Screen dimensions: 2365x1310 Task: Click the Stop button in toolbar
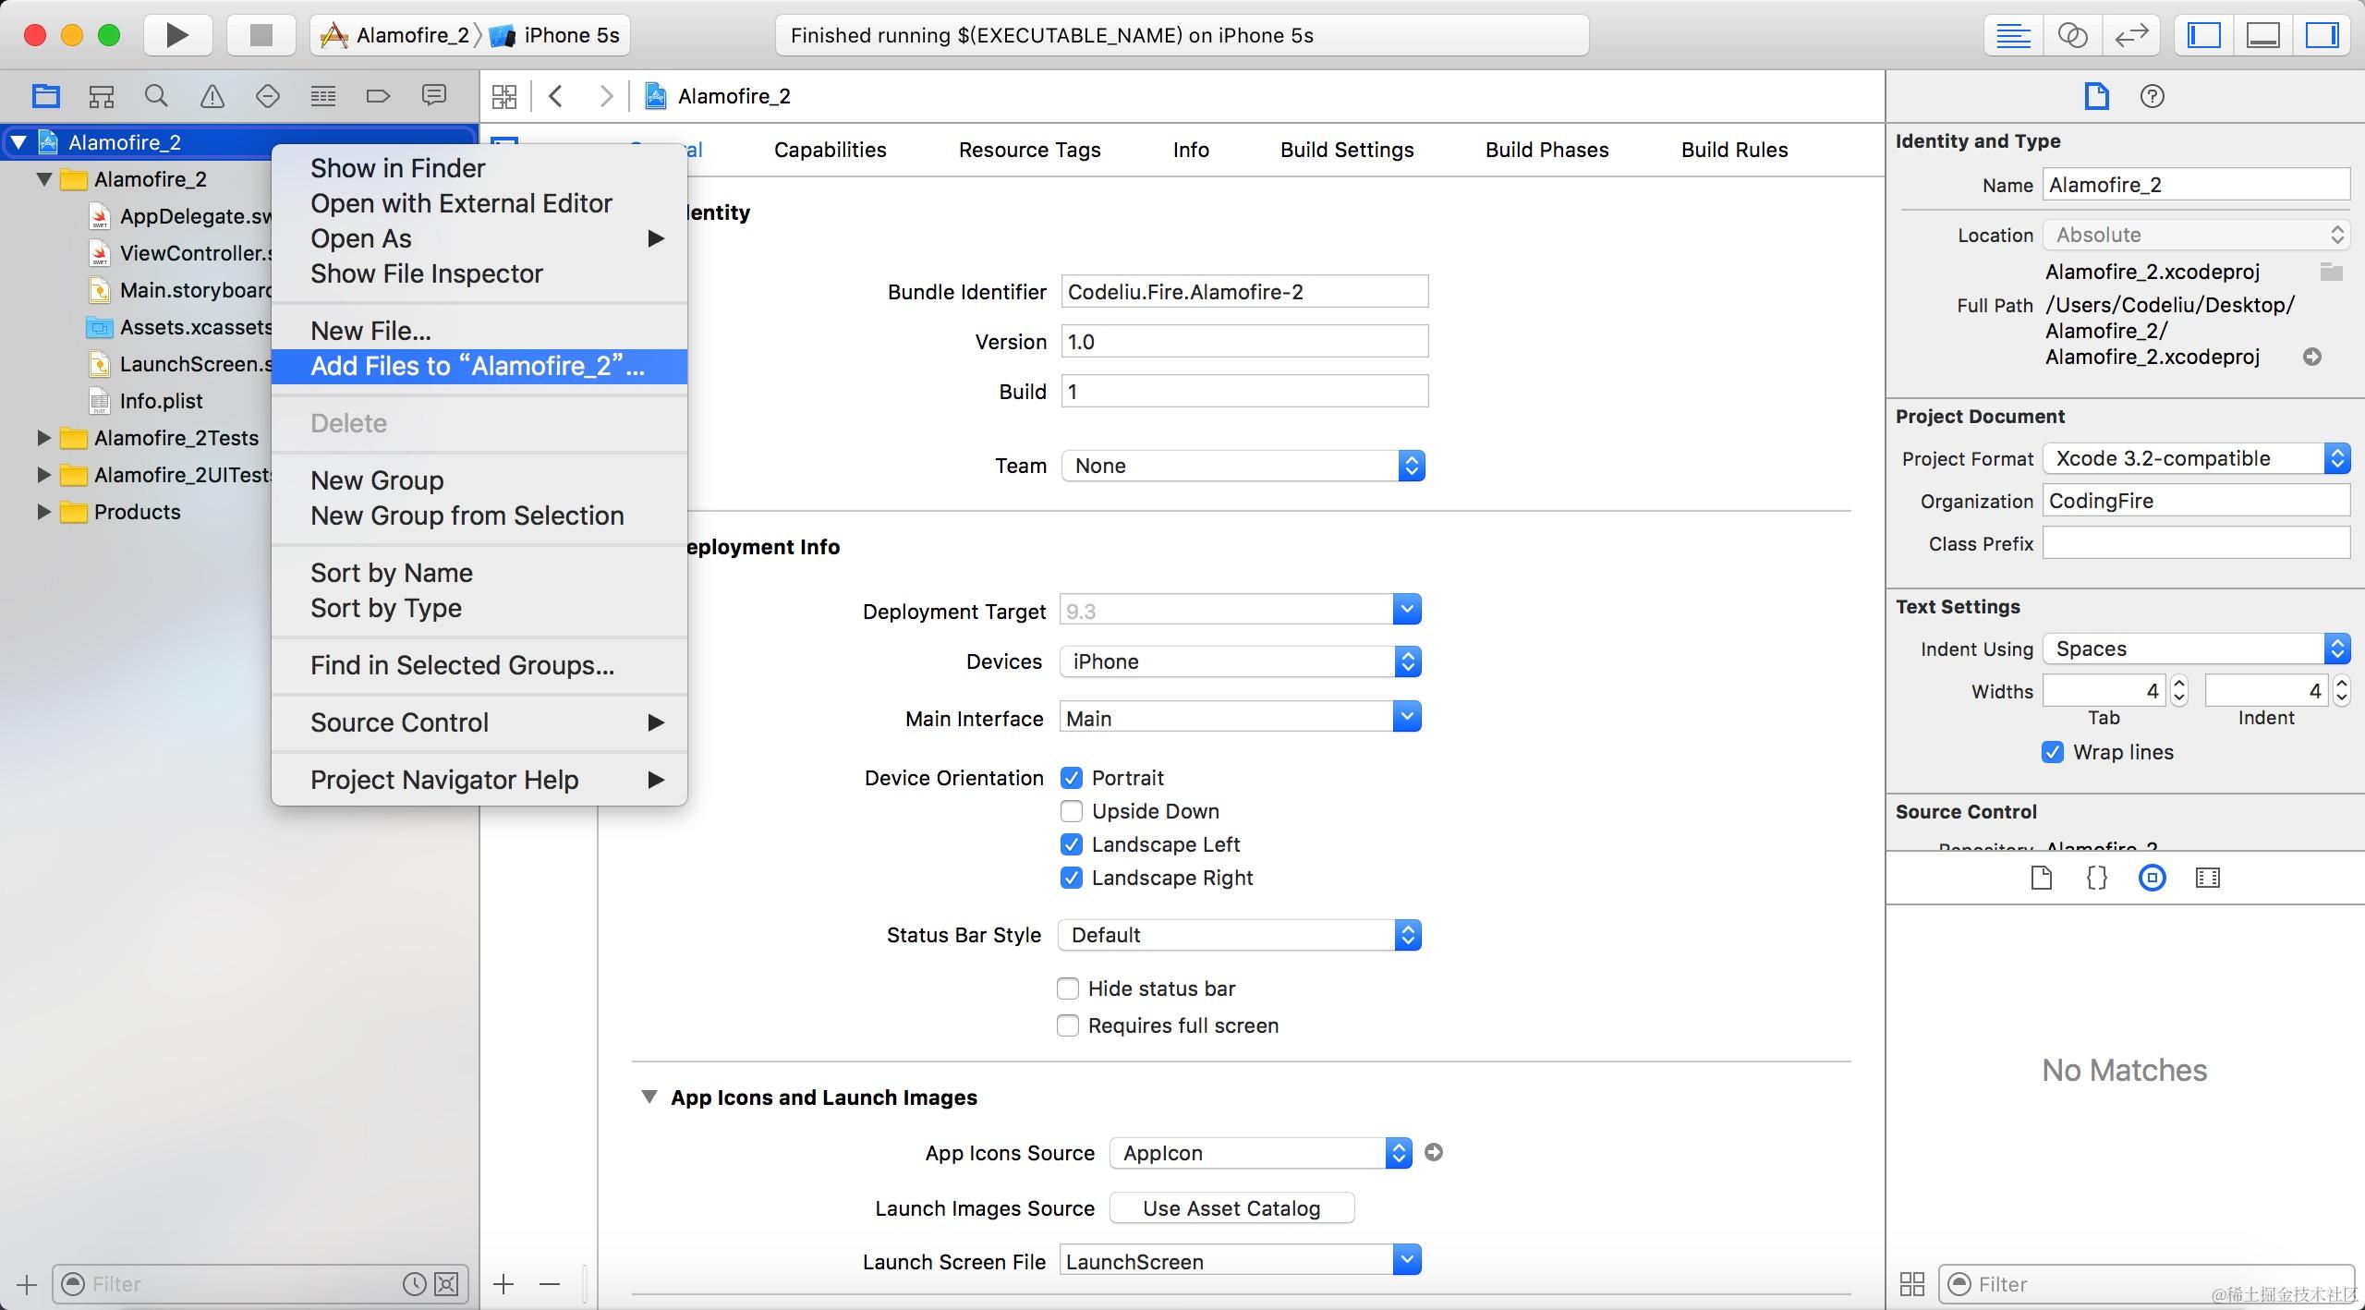click(x=261, y=35)
